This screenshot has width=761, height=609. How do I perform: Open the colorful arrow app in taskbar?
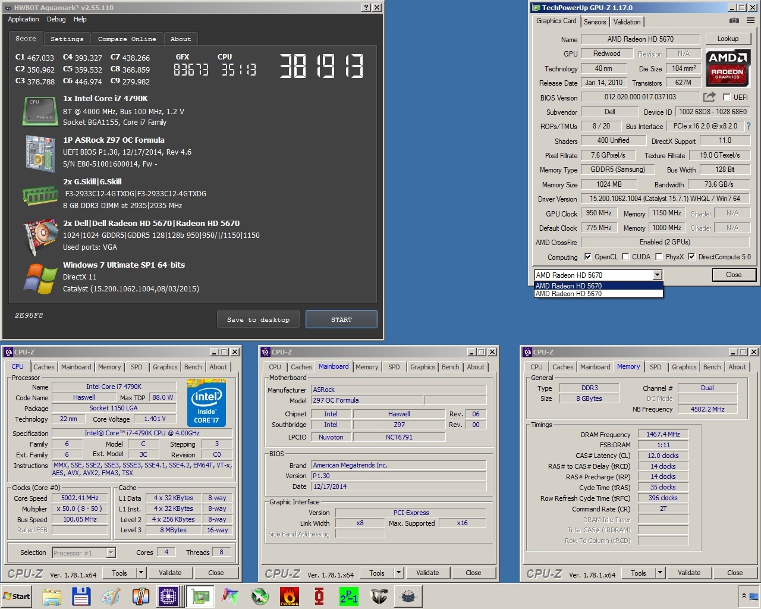point(230,596)
